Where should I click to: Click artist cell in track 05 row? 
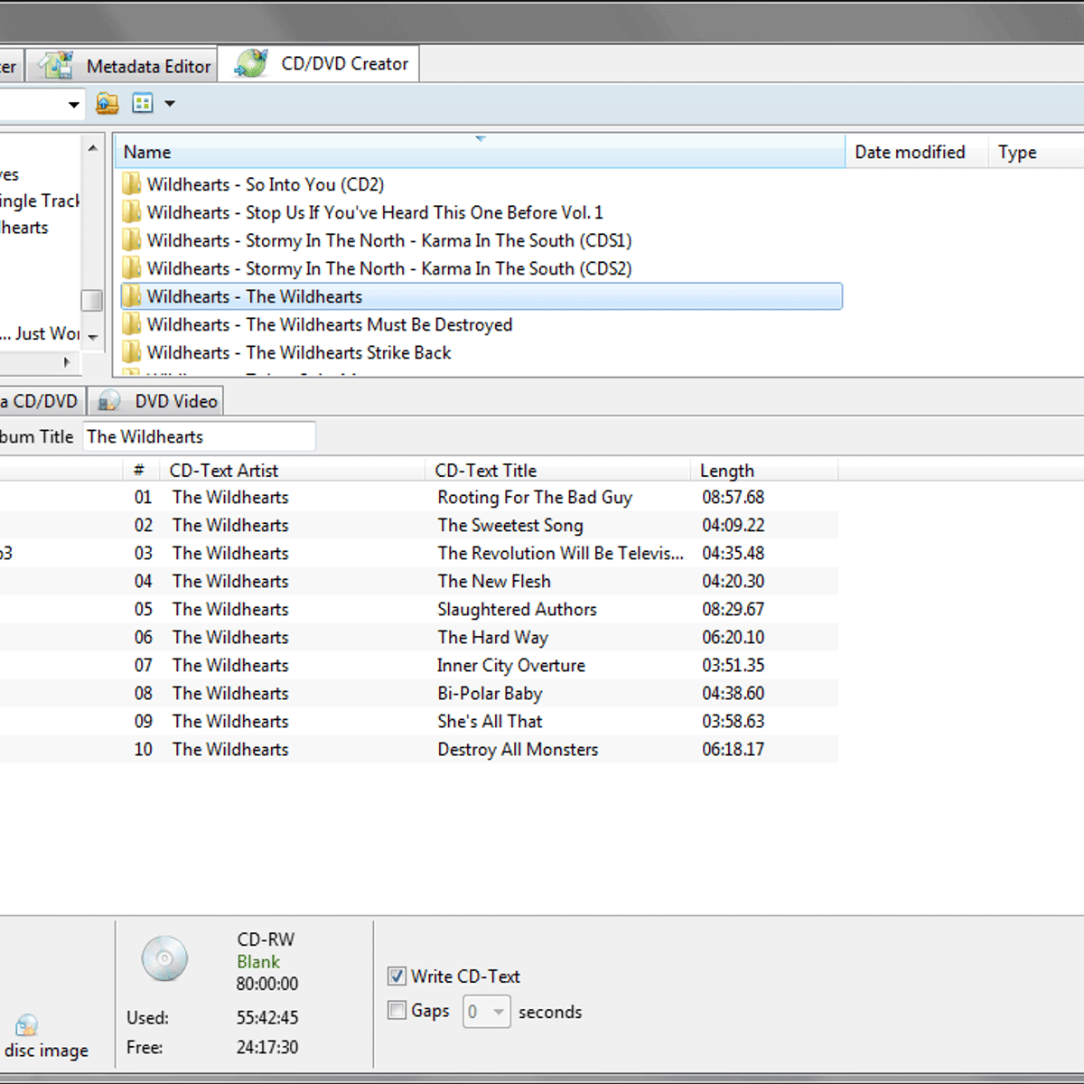pos(230,609)
